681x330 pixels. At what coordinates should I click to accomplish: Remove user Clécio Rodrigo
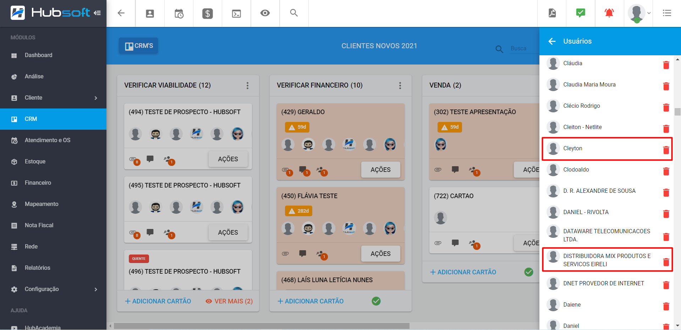click(666, 107)
